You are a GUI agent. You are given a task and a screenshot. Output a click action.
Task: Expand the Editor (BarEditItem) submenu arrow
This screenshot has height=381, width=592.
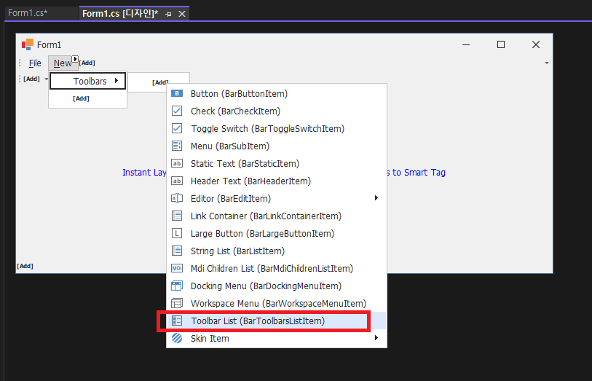point(376,198)
